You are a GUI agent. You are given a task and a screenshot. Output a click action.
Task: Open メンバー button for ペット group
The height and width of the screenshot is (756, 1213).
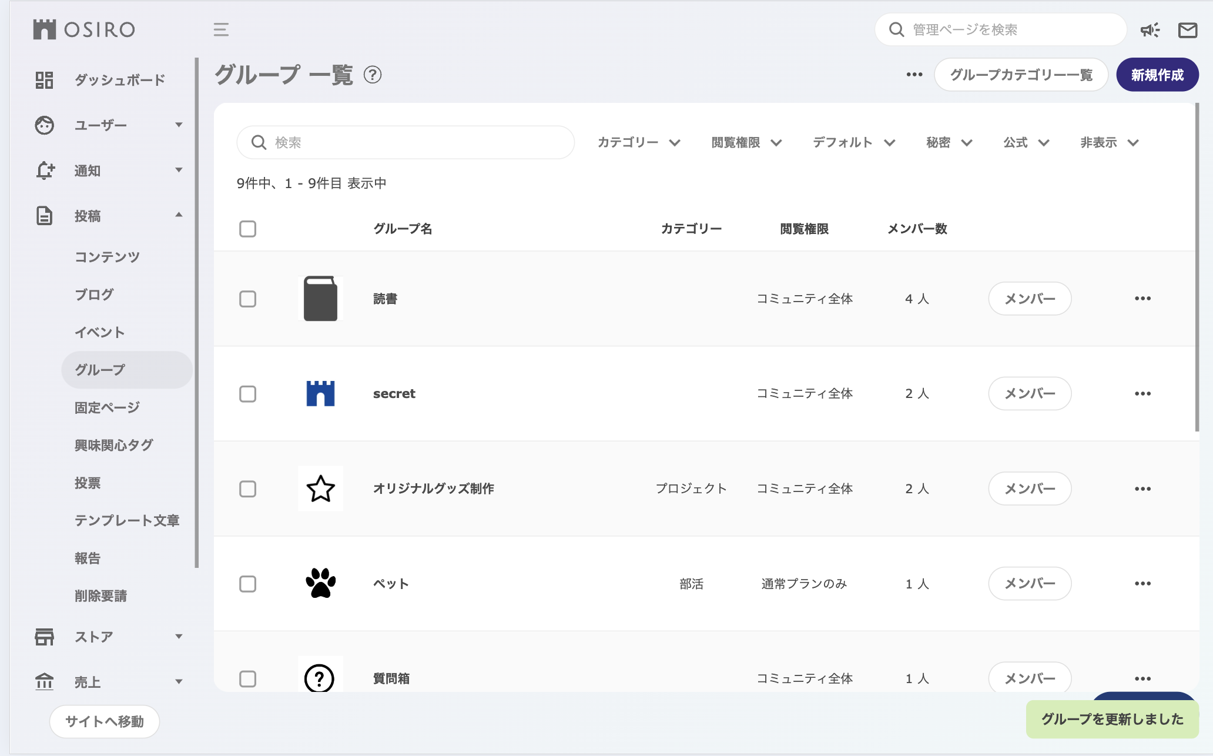pyautogui.click(x=1029, y=583)
